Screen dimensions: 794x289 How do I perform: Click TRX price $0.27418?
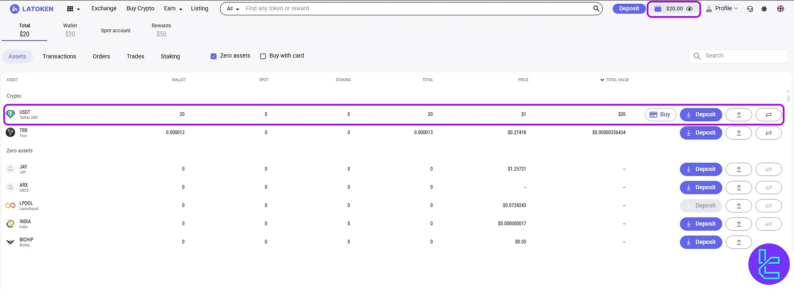click(x=517, y=132)
